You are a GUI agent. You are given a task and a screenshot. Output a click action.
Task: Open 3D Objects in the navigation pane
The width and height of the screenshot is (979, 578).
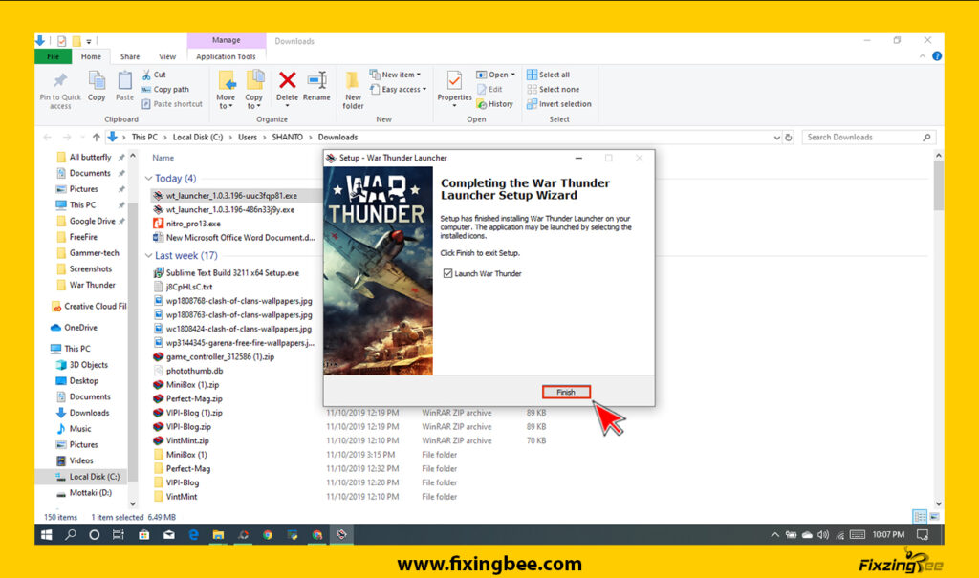(88, 365)
